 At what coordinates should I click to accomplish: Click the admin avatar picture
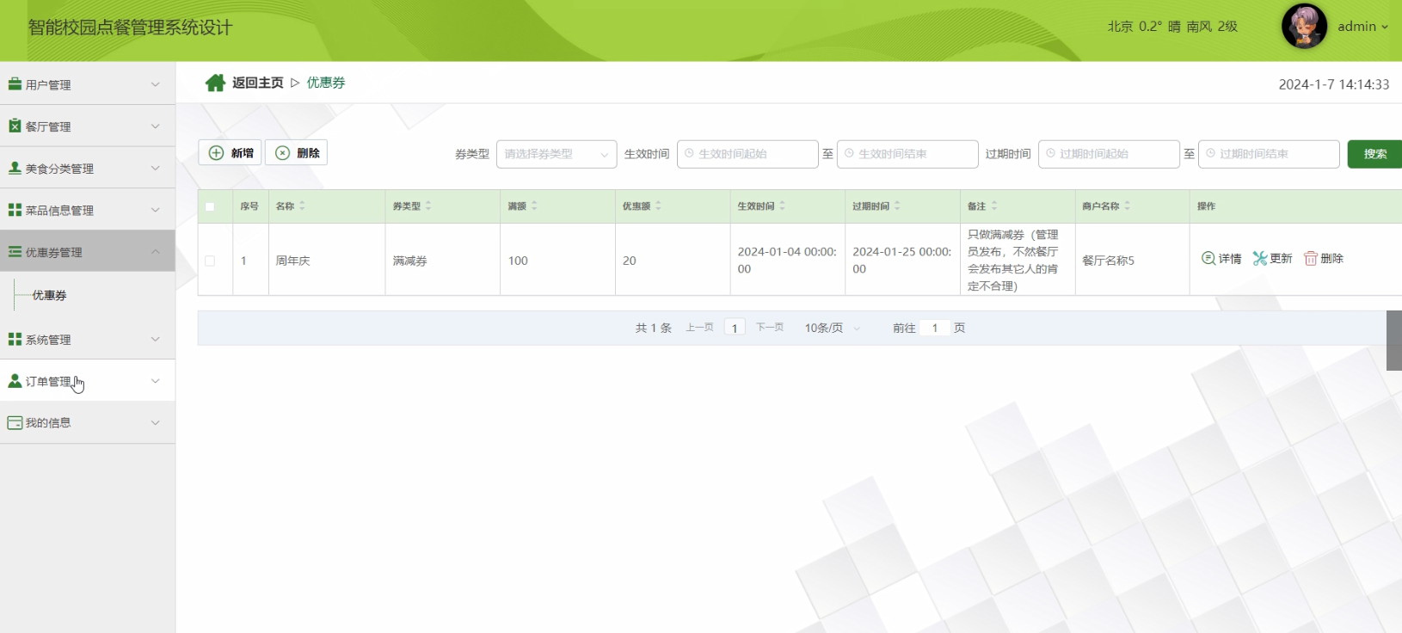coord(1304,27)
